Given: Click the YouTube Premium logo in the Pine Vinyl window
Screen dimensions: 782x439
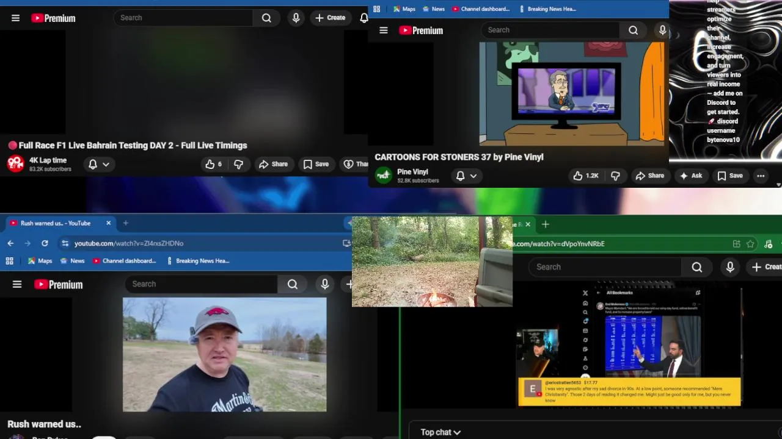Looking at the screenshot, I should pyautogui.click(x=421, y=30).
